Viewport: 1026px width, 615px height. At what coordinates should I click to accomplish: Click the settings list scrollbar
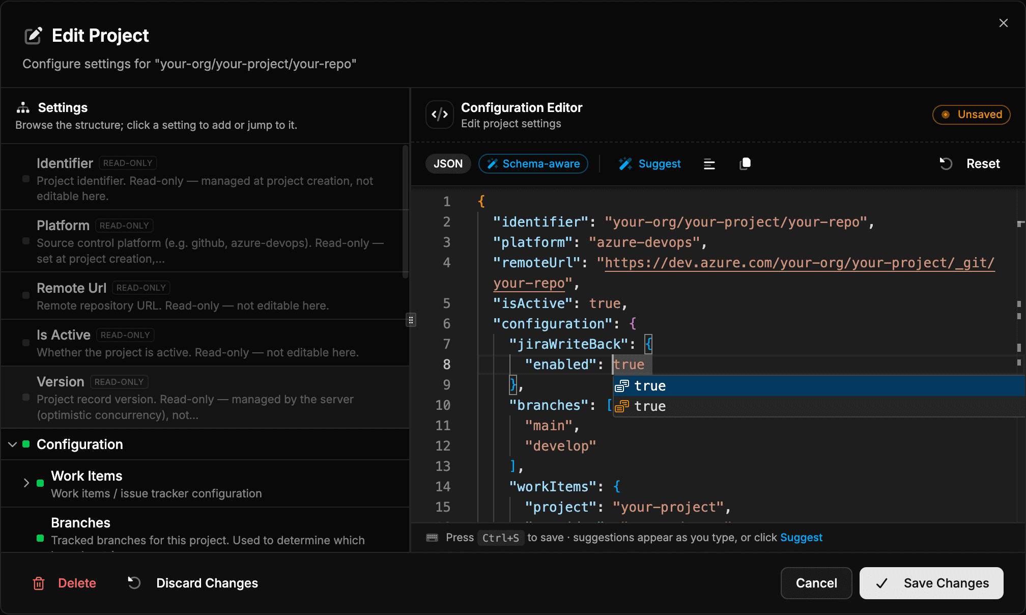(405, 212)
